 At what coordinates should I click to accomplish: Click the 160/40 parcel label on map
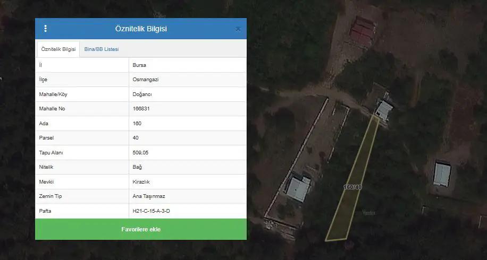coord(352,187)
